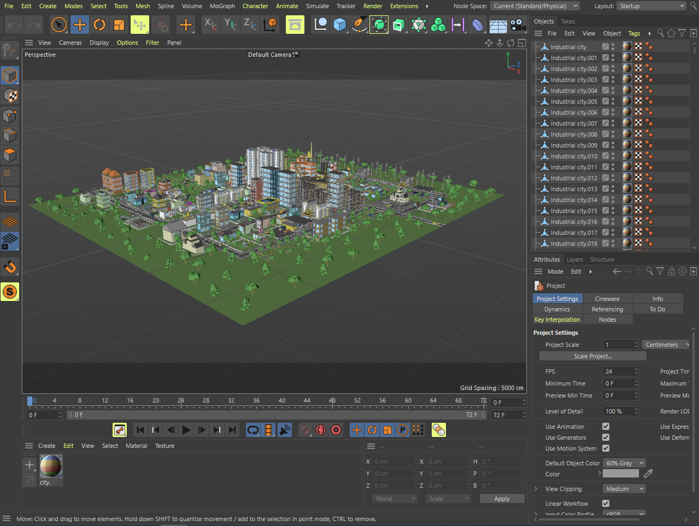
Task: Click the gray Color swatch
Action: [x=620, y=474]
